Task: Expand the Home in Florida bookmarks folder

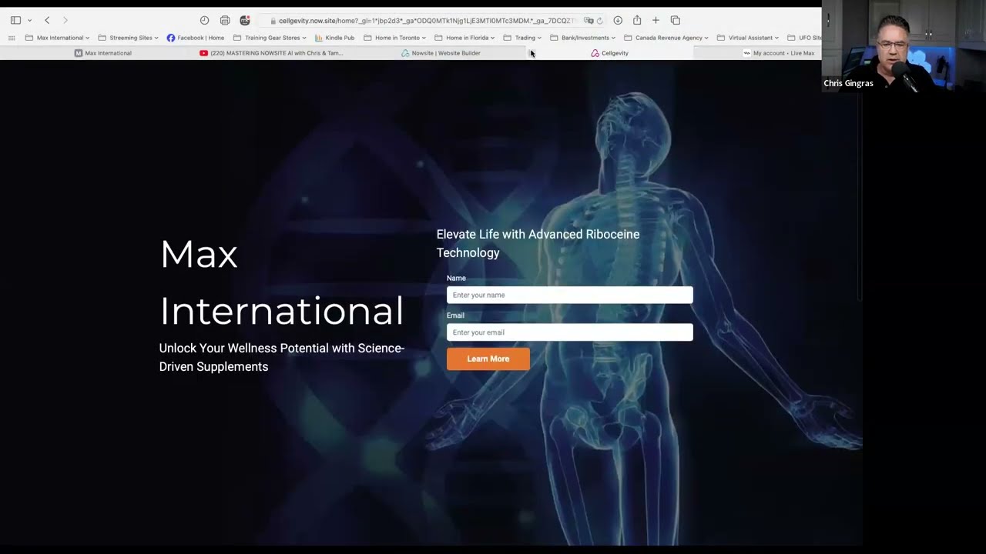Action: point(465,38)
